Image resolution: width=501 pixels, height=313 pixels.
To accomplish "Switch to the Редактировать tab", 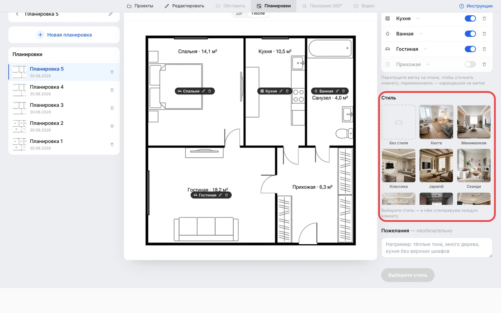I will point(184,6).
